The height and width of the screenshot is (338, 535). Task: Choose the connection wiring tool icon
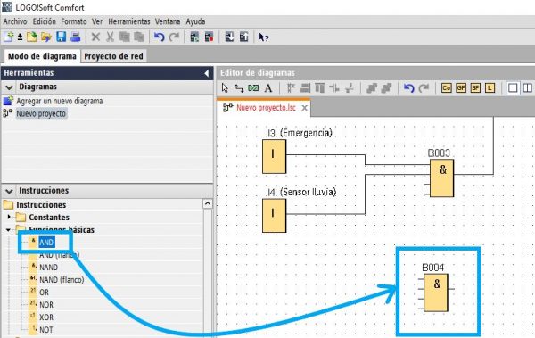239,88
